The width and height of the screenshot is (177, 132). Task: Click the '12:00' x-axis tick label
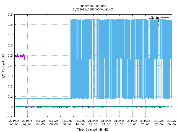[93, 124]
